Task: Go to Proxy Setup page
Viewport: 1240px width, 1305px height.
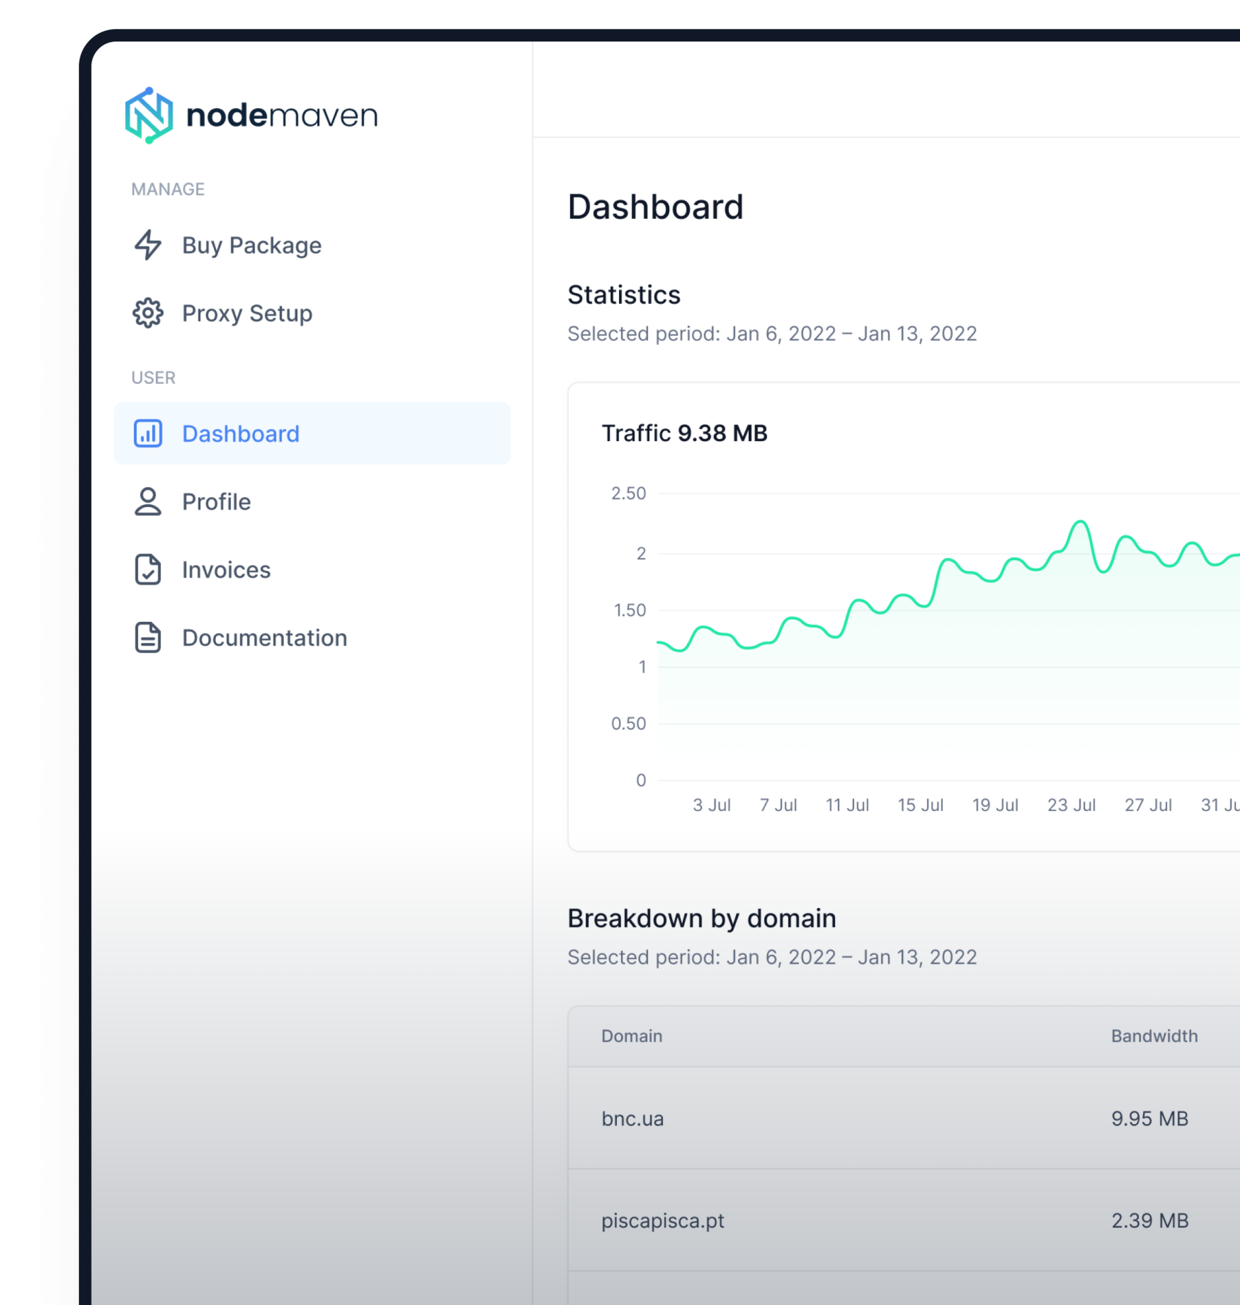Action: coord(247,313)
